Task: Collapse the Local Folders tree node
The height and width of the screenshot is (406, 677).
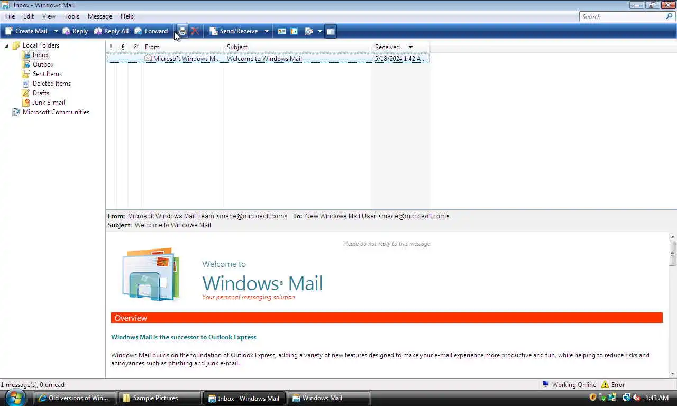Action: click(6, 46)
